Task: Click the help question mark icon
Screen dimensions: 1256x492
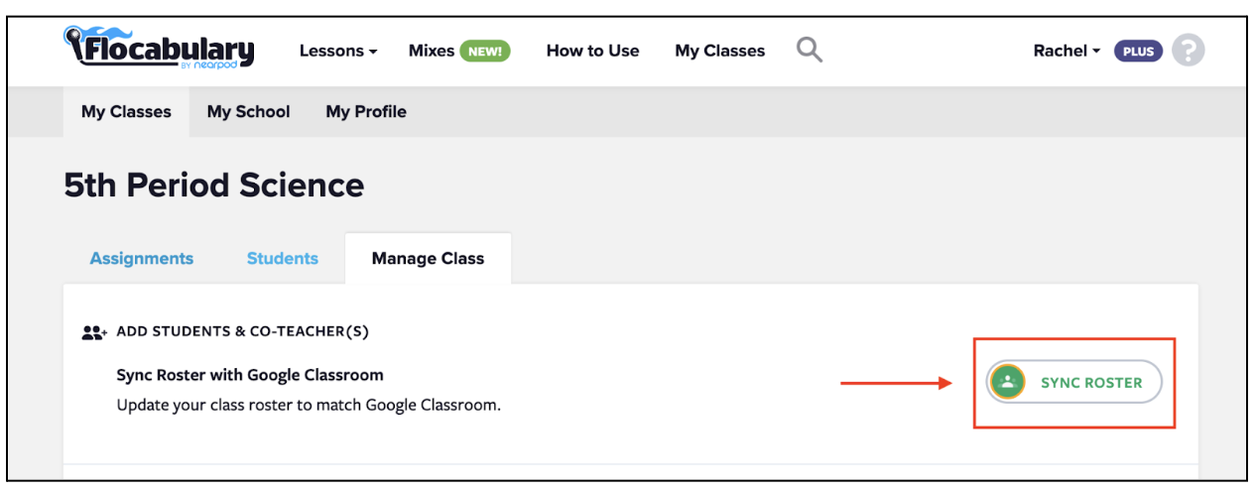Action: click(x=1188, y=51)
